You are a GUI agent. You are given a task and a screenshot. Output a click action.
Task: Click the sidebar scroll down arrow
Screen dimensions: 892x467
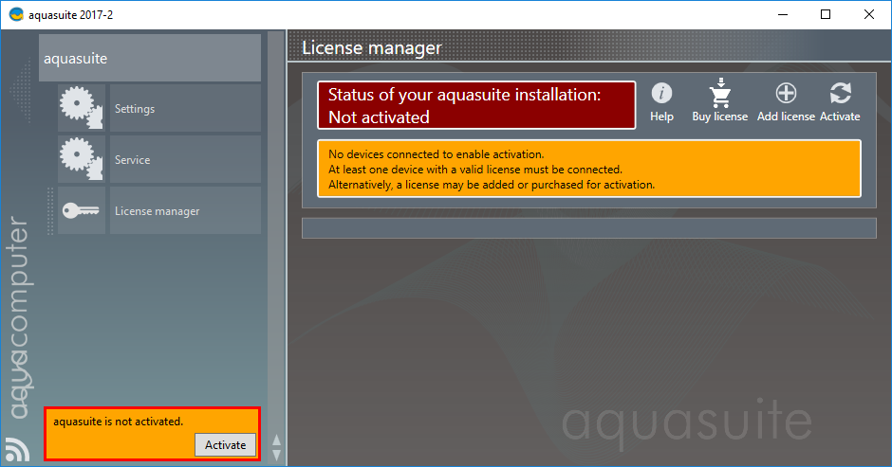276,455
